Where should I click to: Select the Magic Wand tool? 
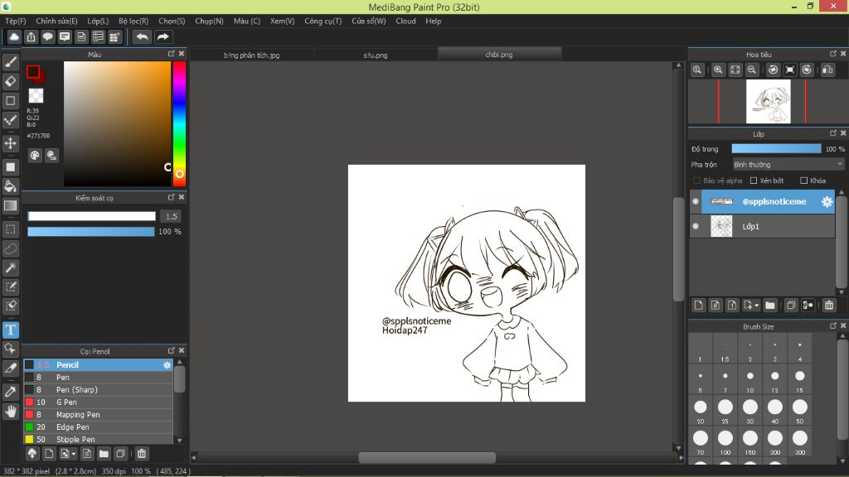pyautogui.click(x=10, y=267)
